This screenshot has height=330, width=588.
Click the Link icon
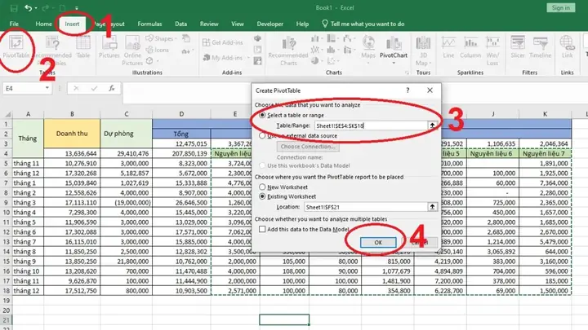[567, 47]
